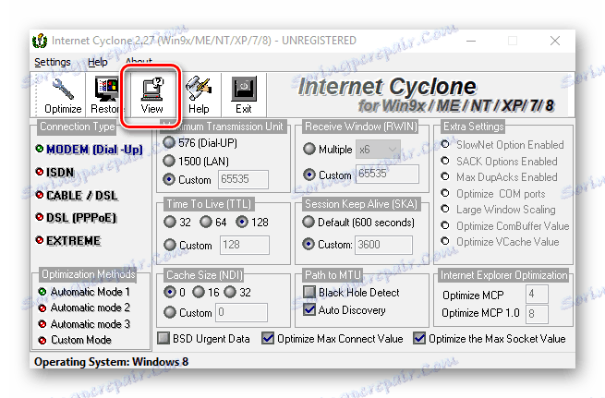Select RWIN Multiple radio button

(x=309, y=149)
